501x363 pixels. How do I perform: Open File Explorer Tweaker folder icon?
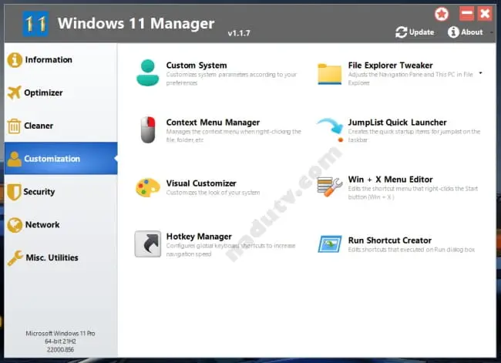click(329, 74)
